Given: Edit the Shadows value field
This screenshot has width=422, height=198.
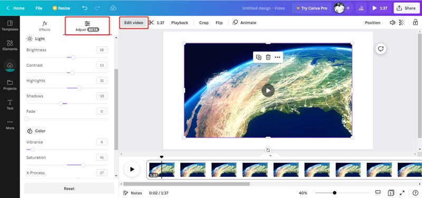Looking at the screenshot, I should [102, 96].
